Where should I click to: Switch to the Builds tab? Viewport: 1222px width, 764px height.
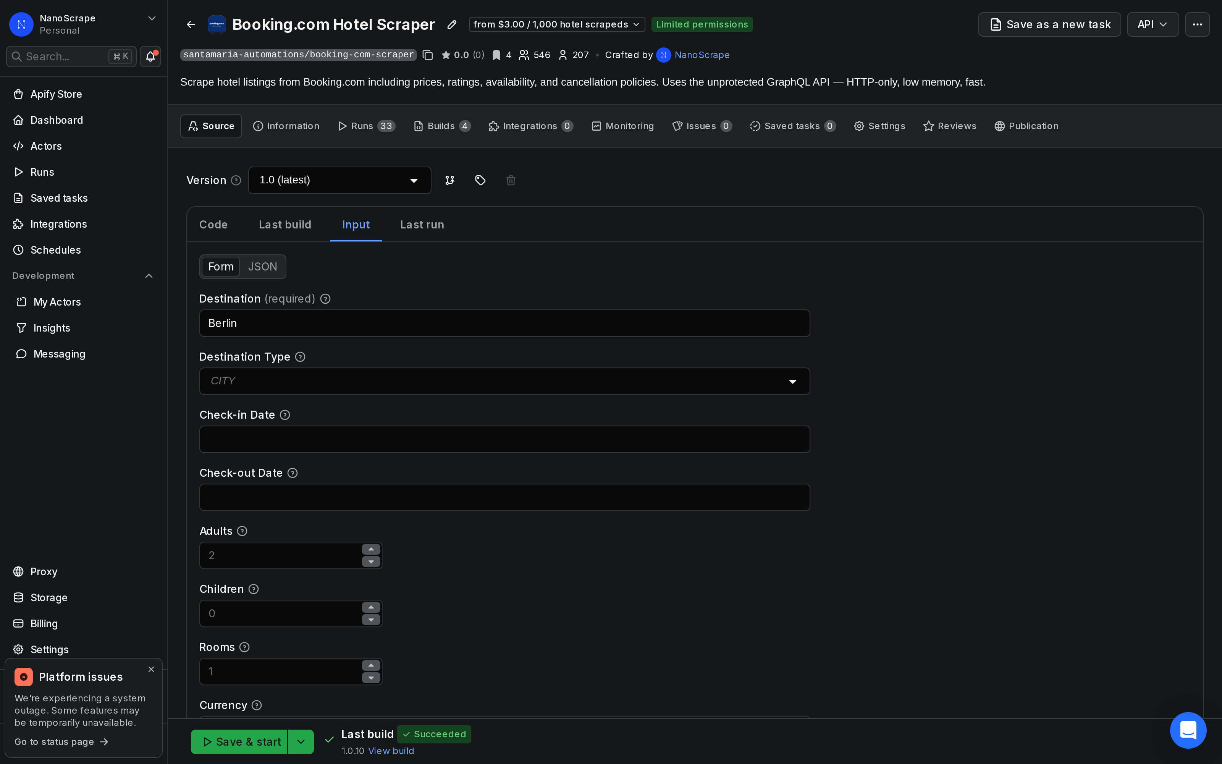442,126
